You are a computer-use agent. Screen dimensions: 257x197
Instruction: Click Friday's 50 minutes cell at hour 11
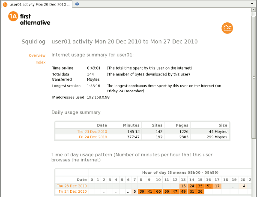[167, 191]
